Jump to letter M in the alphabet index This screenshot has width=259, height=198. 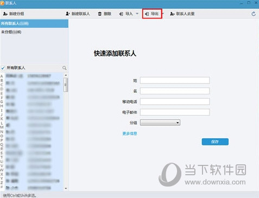[2, 127]
